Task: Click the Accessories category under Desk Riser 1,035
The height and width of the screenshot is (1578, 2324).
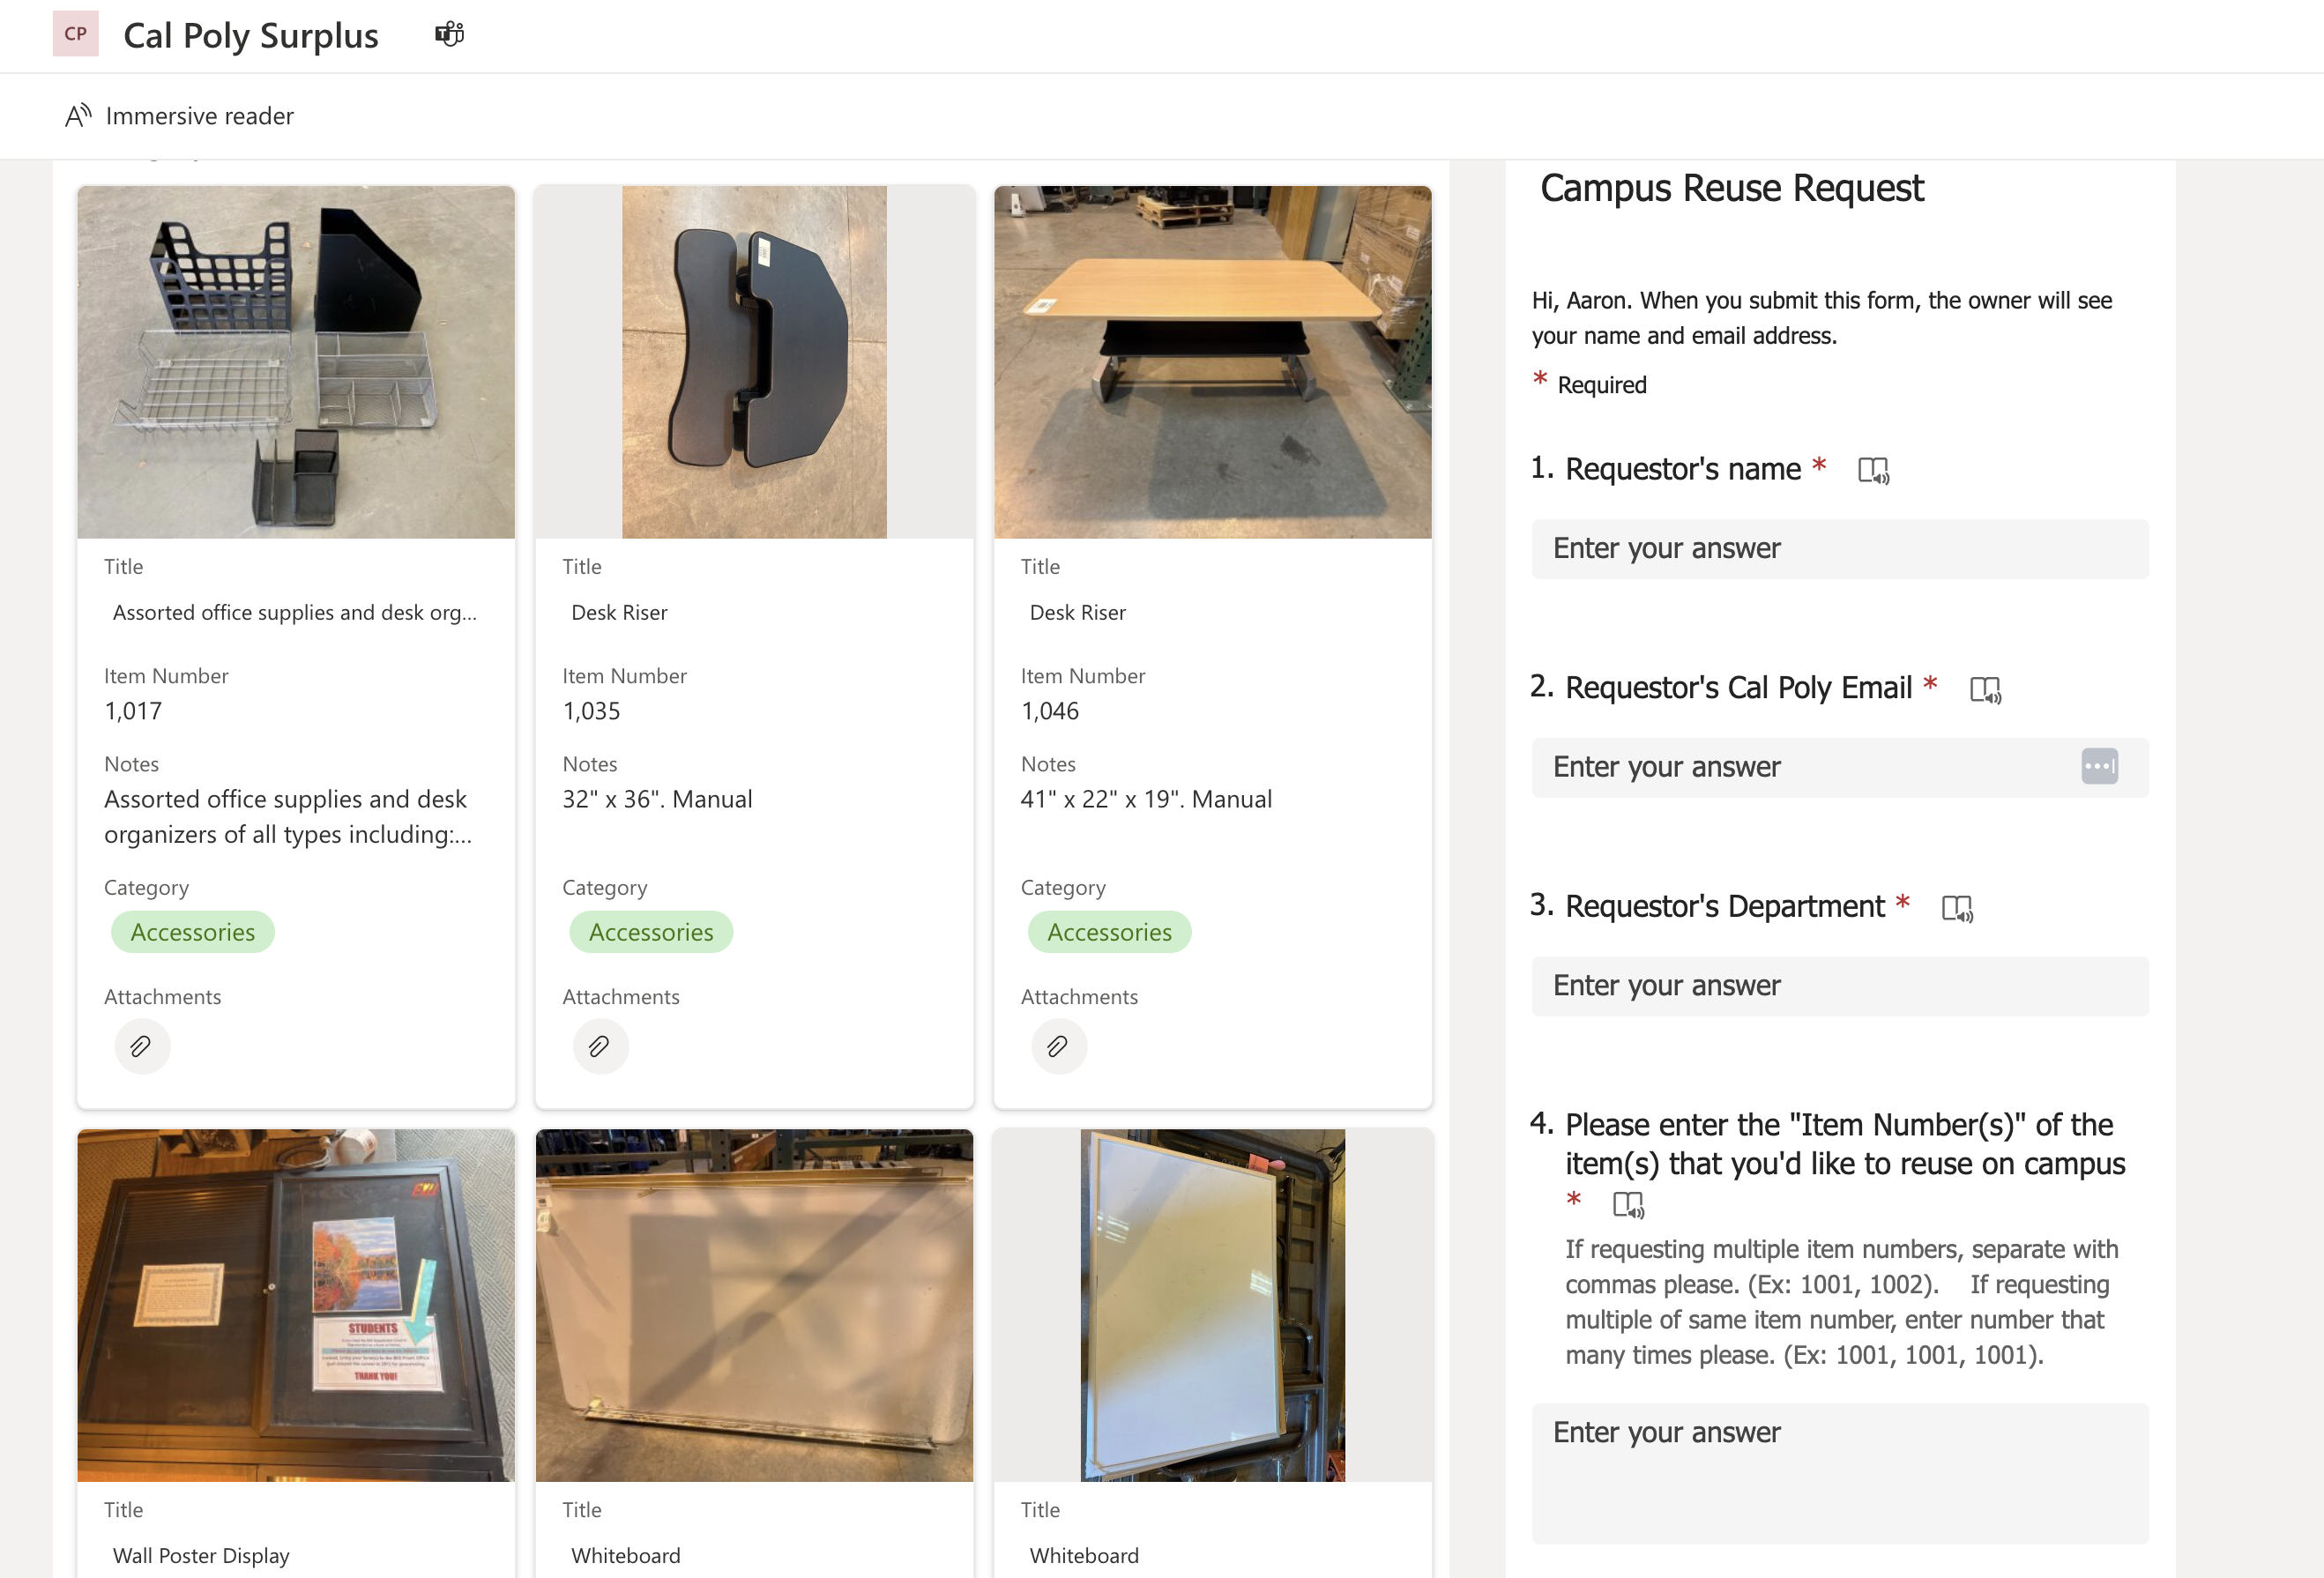Action: tap(650, 931)
